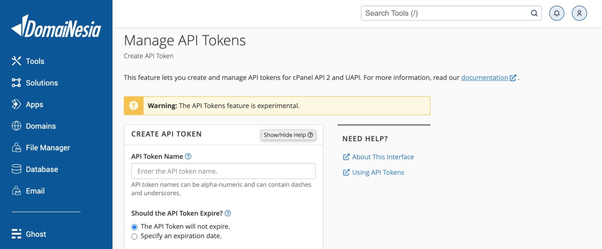
Task: Open the Using API Tokens link
Action: (378, 173)
